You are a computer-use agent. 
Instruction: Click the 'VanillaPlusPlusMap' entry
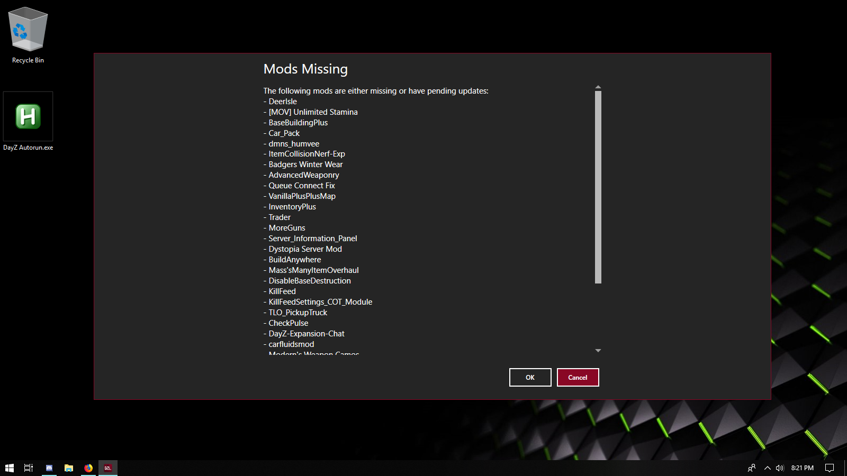click(x=302, y=196)
